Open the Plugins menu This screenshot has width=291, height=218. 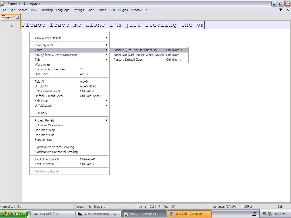123,10
